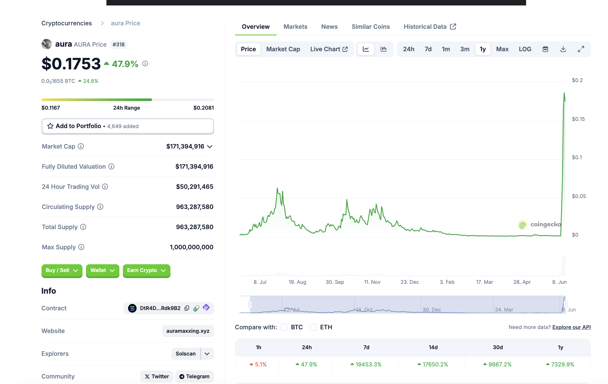Open the Buy / Sell dropdown
The height and width of the screenshot is (384, 608).
coord(62,270)
